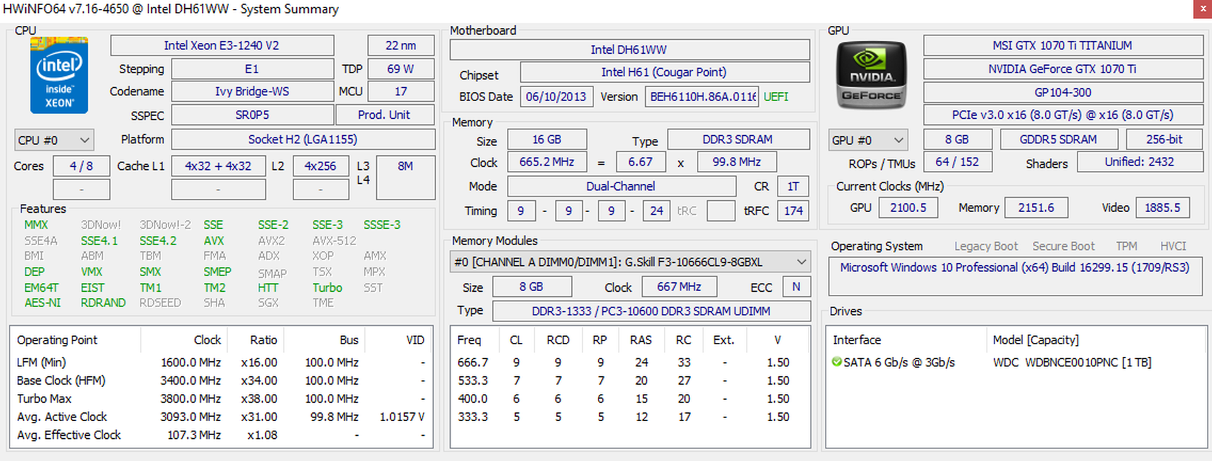Click the 256-bit memory bus width value
Screen dimensions: 1212x461
(x=1165, y=140)
